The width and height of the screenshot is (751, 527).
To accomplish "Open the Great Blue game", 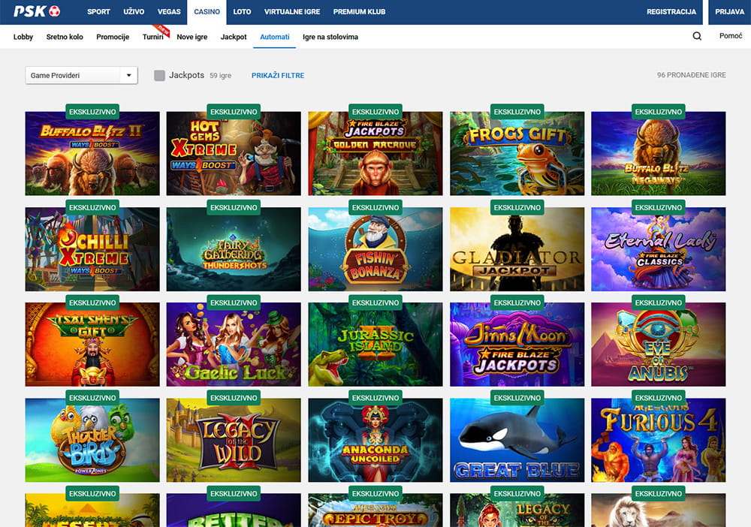I will [517, 440].
